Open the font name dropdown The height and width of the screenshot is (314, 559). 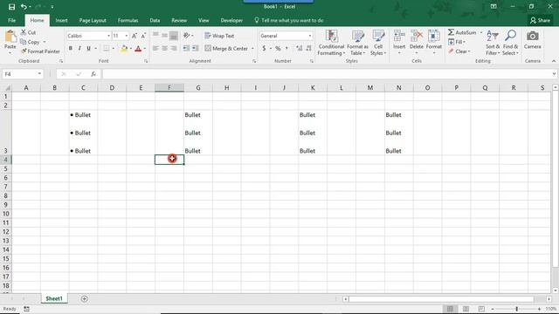tap(108, 36)
